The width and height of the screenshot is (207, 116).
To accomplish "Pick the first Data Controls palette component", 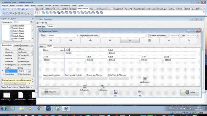I will [43, 13].
